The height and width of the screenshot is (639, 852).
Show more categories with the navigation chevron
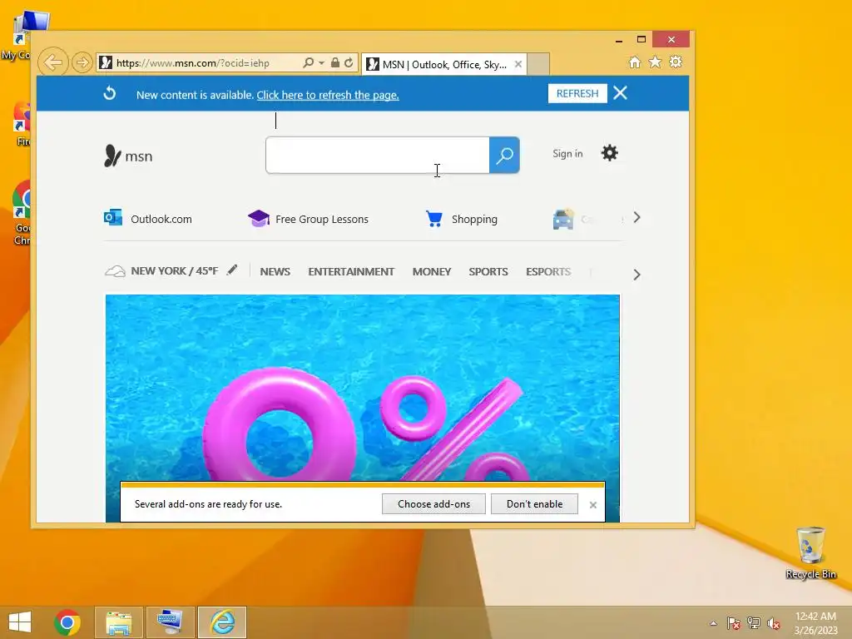[x=637, y=275]
